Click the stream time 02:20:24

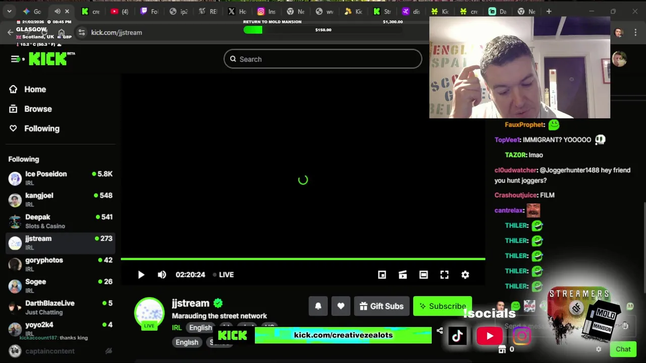190,275
